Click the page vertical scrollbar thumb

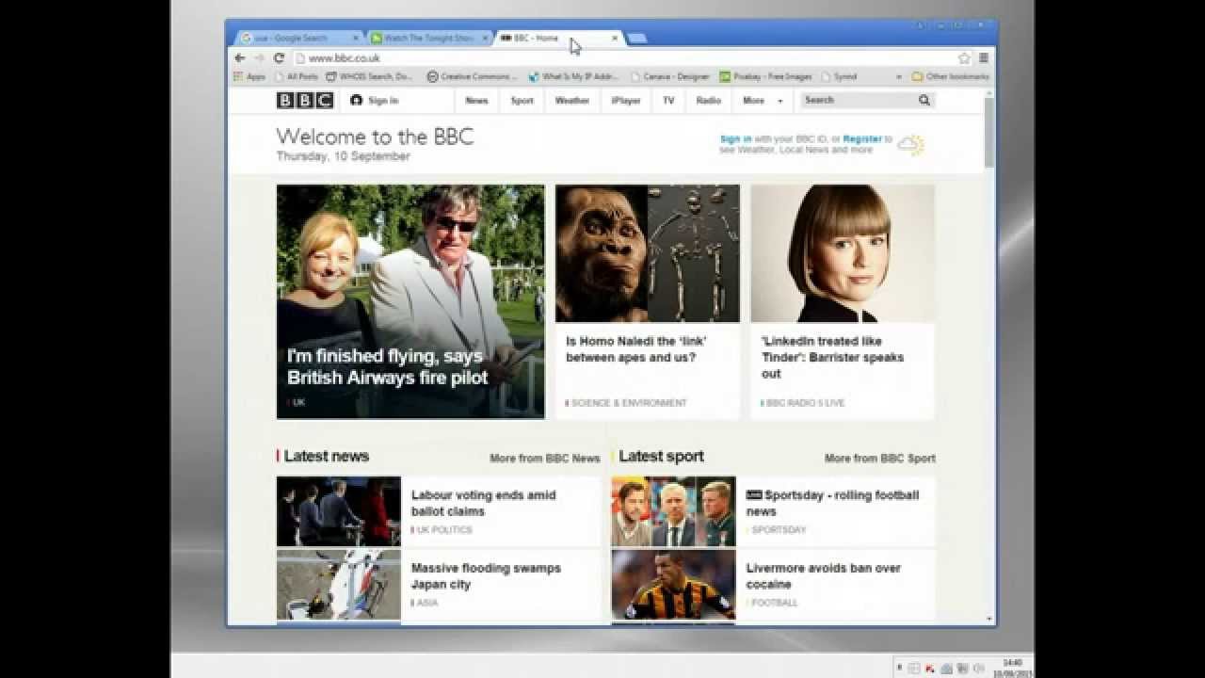(x=989, y=132)
